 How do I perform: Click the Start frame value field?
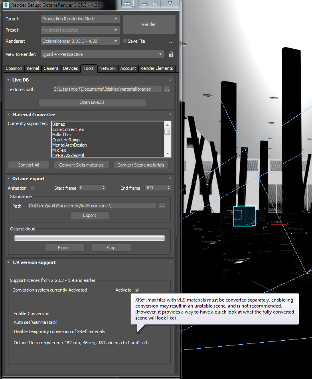(x=90, y=188)
